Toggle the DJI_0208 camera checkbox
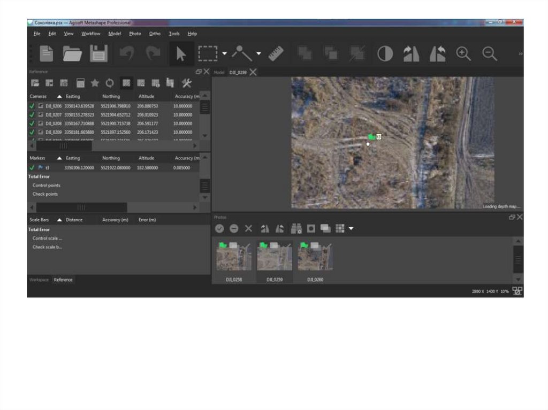This screenshot has height=410, width=548. coord(32,123)
